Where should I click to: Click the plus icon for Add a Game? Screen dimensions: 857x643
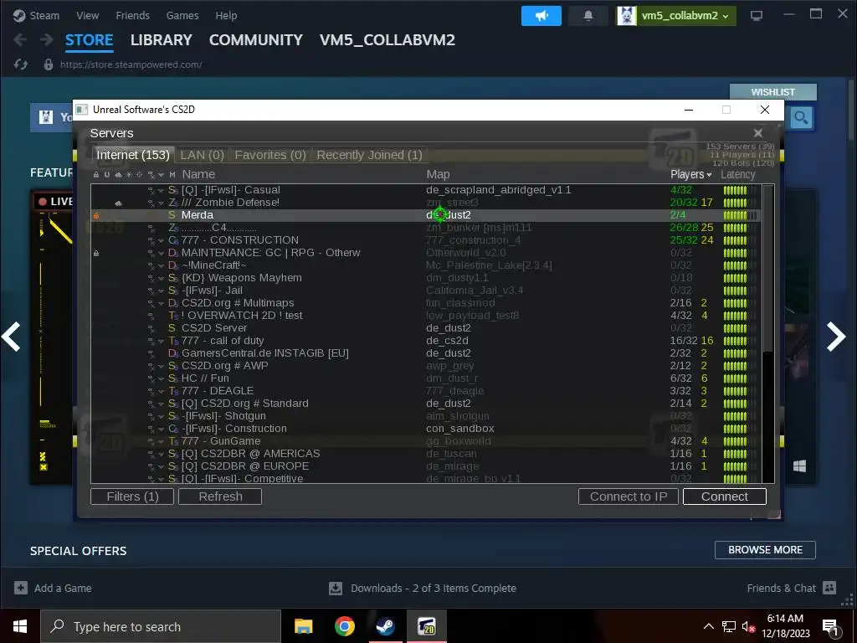click(21, 588)
